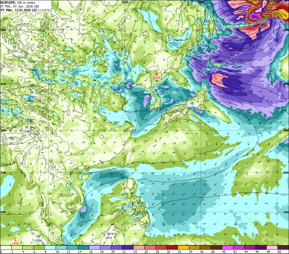Select the L 1010 low pressure marker
Screen dimensions: 289x254
pyautogui.click(x=15, y=241)
